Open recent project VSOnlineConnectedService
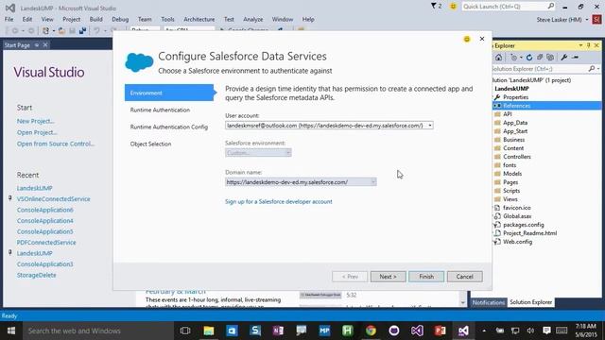The image size is (605, 340). pyautogui.click(x=53, y=199)
